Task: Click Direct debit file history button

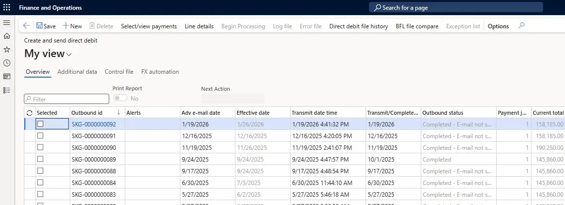Action: (358, 26)
